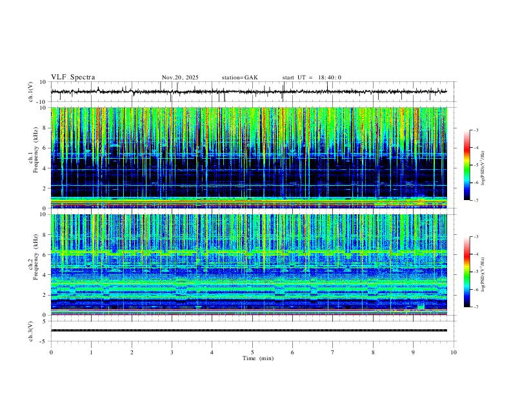This screenshot has height=395, width=511.
Task: Click the "1" tick on the time axis
Action: coord(91,352)
